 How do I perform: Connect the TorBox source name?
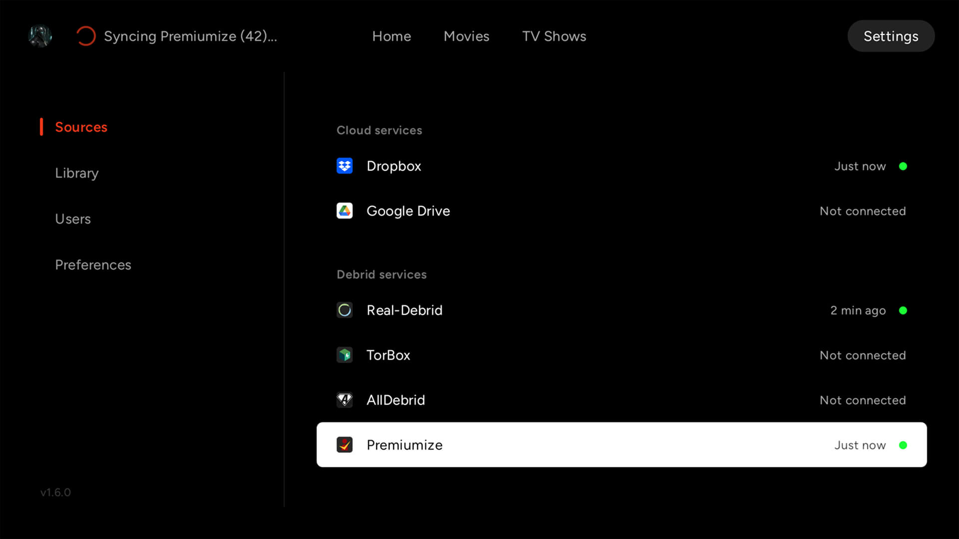[388, 355]
